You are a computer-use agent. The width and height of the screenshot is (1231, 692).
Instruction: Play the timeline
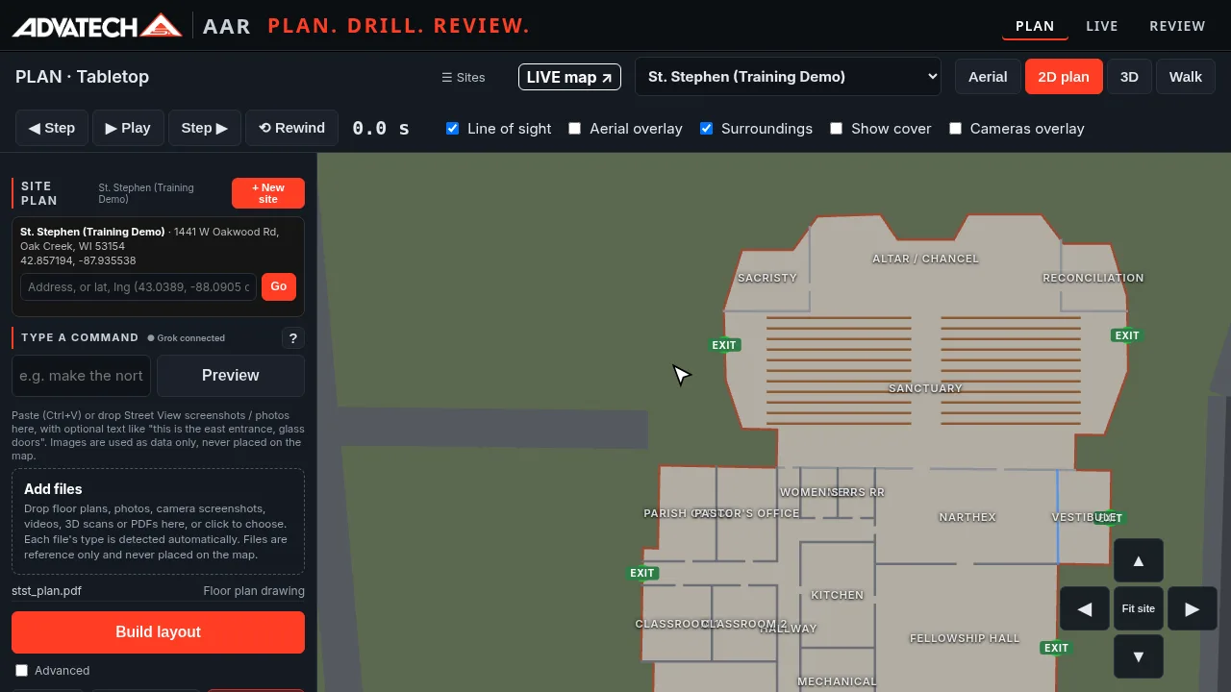coord(128,128)
